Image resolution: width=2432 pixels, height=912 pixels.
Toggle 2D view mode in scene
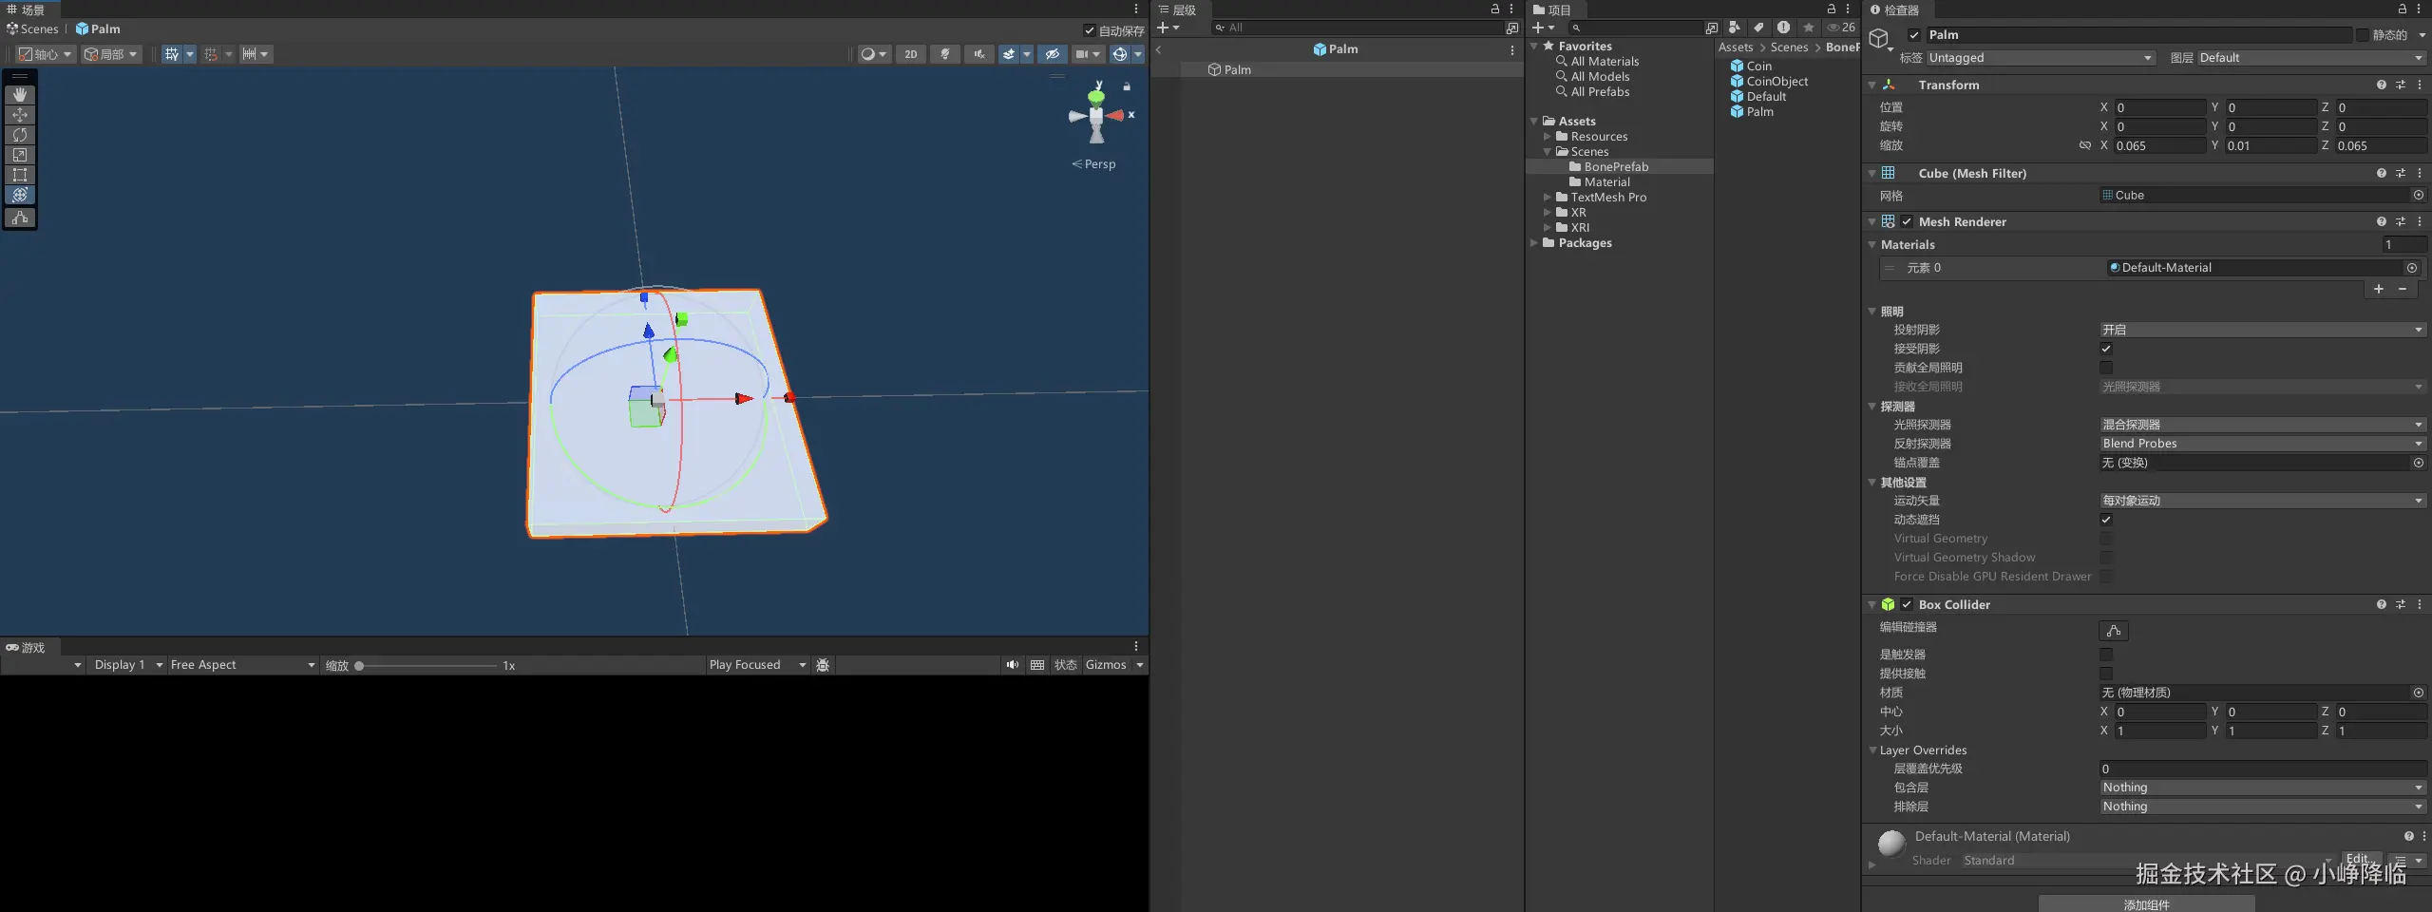pyautogui.click(x=910, y=54)
